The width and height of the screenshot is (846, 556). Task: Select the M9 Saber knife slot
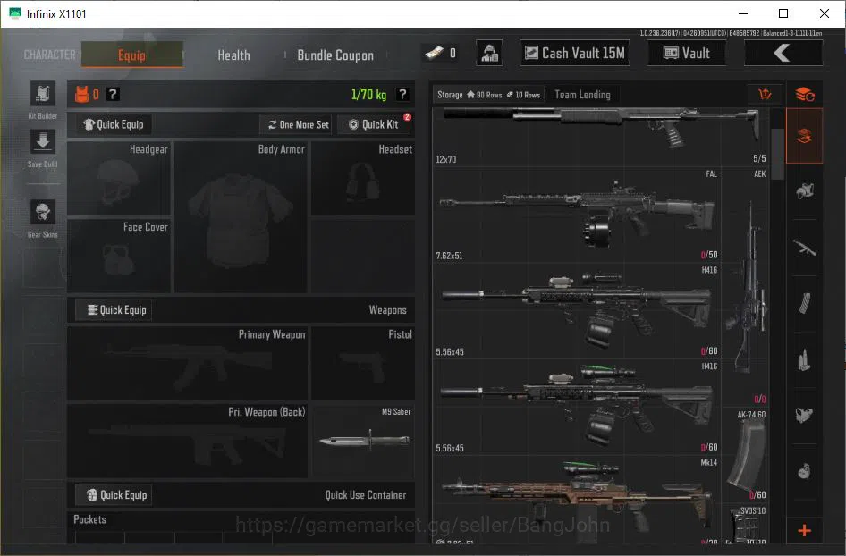coord(363,440)
